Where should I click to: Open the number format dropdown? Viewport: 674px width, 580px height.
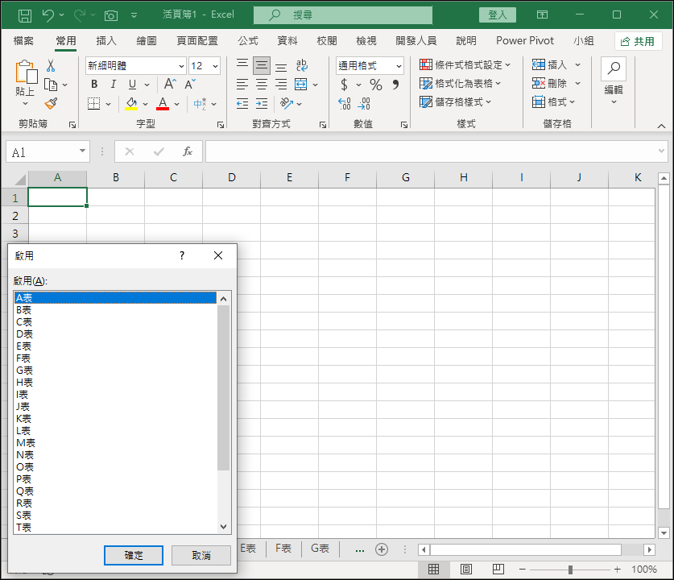pos(399,66)
